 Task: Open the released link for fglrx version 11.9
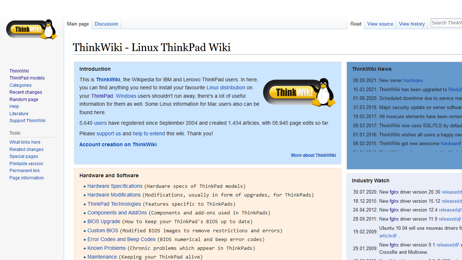pyautogui.click(x=450, y=219)
